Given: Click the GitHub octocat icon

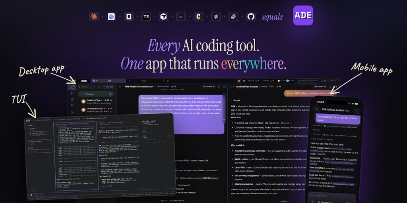Looking at the screenshot, I should (251, 17).
